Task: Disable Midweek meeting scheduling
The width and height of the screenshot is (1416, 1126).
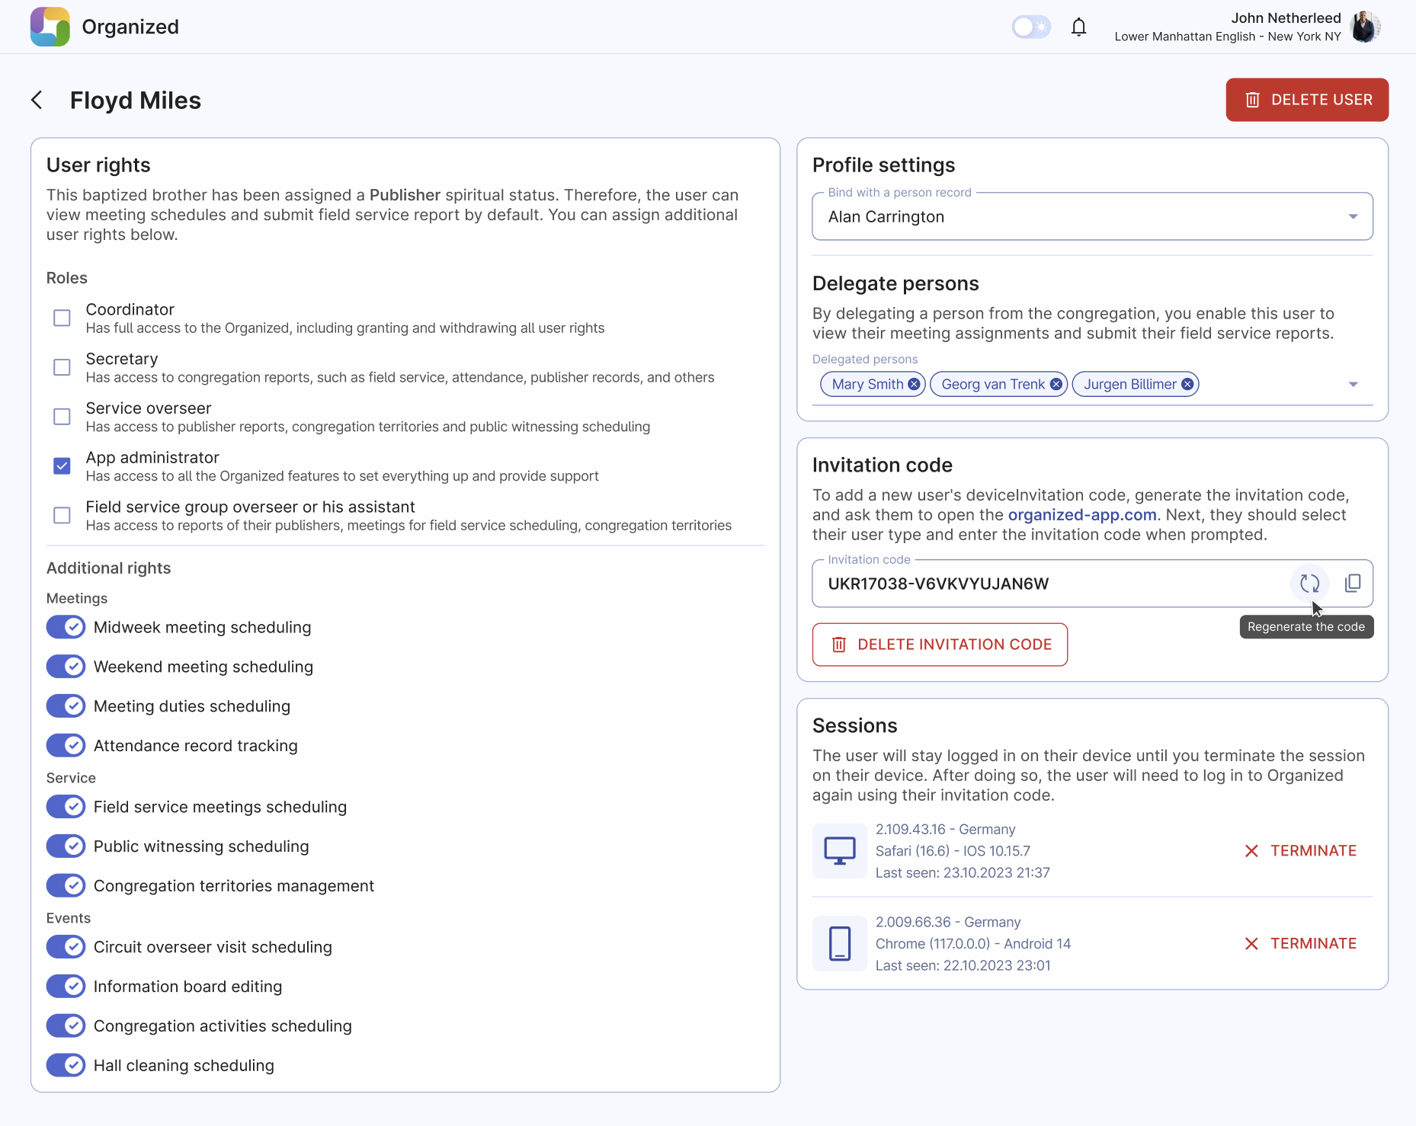Action: point(66,627)
